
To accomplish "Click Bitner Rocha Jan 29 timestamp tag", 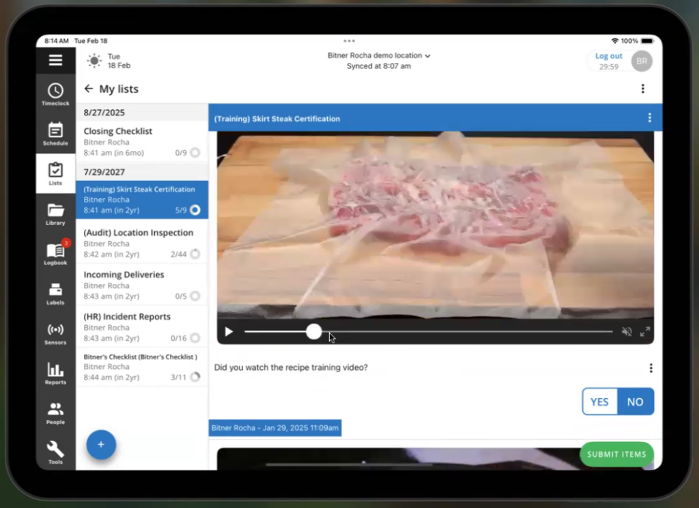I will point(275,427).
